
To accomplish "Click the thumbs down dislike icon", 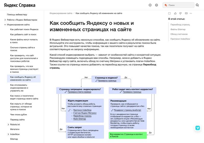I will (181, 13).
